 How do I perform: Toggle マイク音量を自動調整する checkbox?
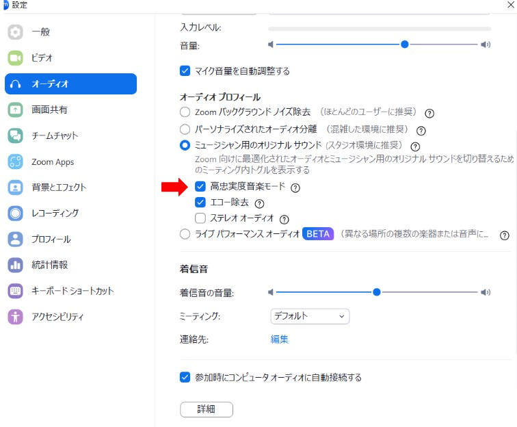(x=185, y=70)
